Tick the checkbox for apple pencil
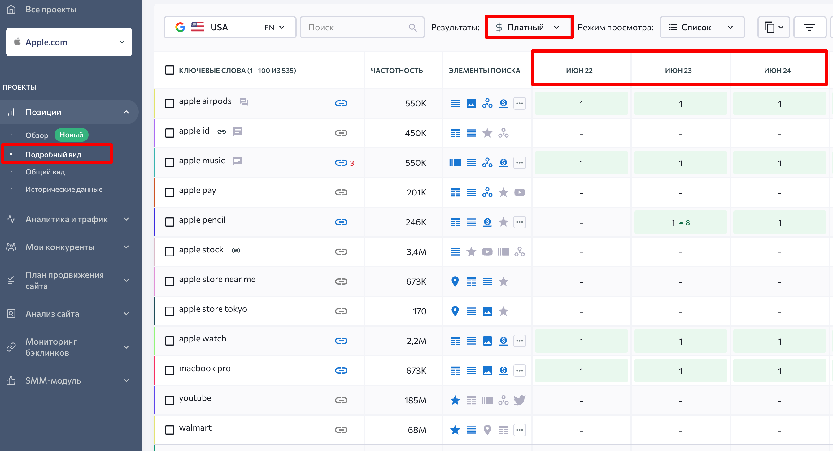 coord(169,222)
